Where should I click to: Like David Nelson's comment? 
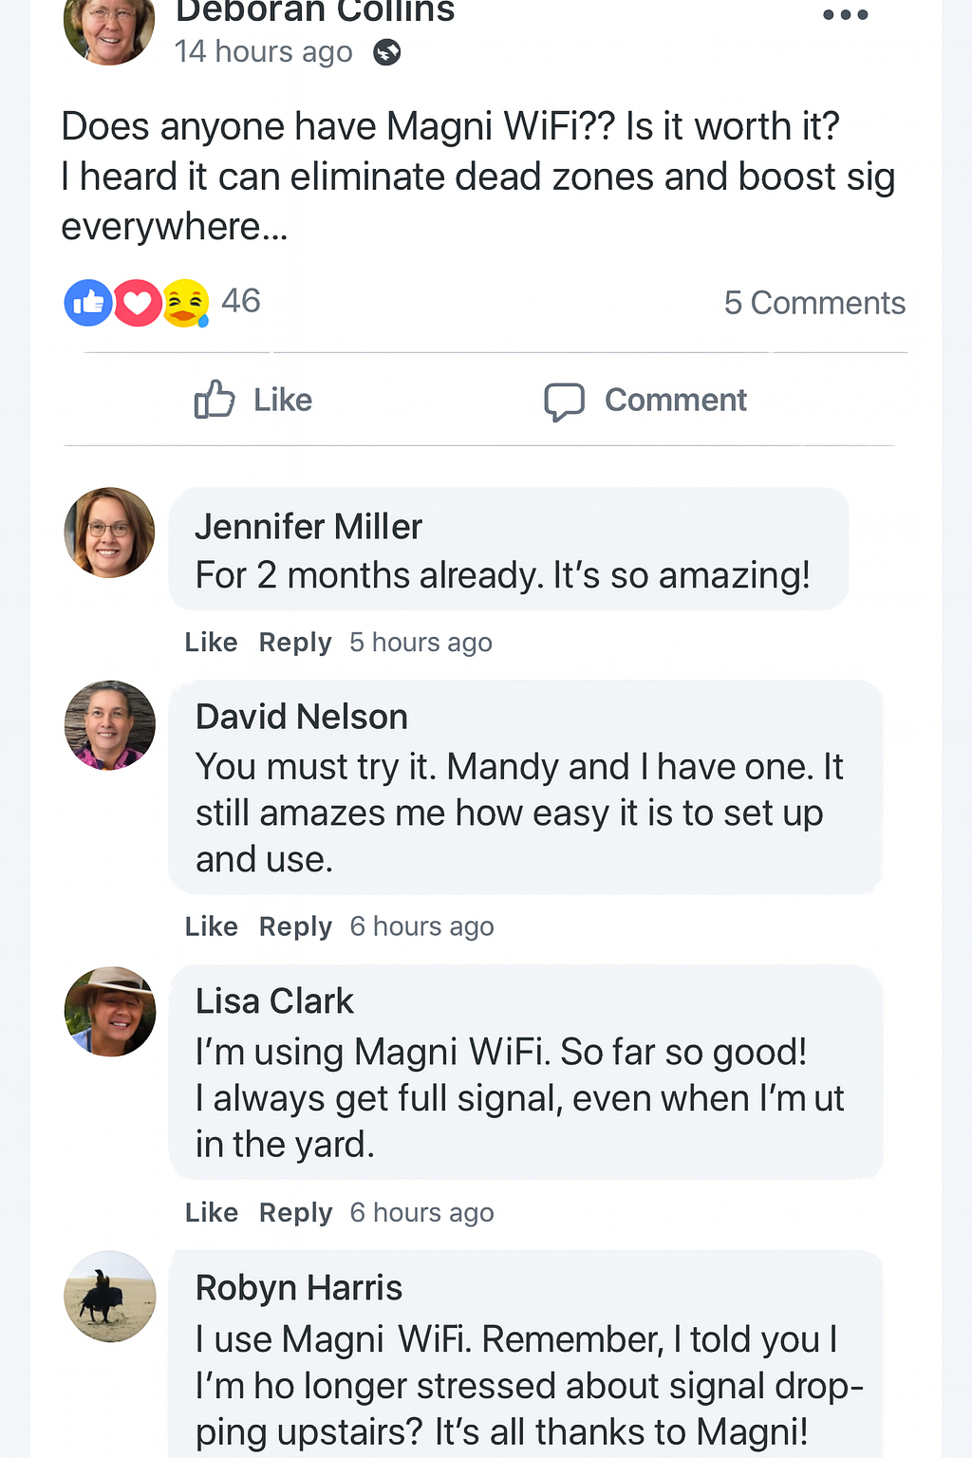tap(211, 926)
